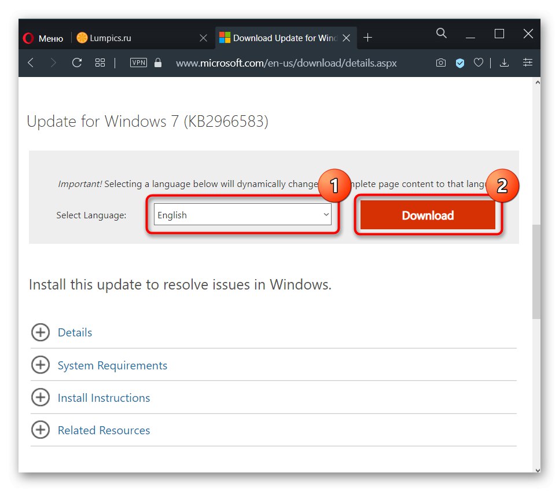
Task: Open the Details link
Action: [x=75, y=332]
